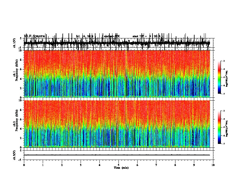This screenshot has height=185, width=240.
Task: Click the '-5' tick of ch.3(V) axis
Action: (20, 160)
